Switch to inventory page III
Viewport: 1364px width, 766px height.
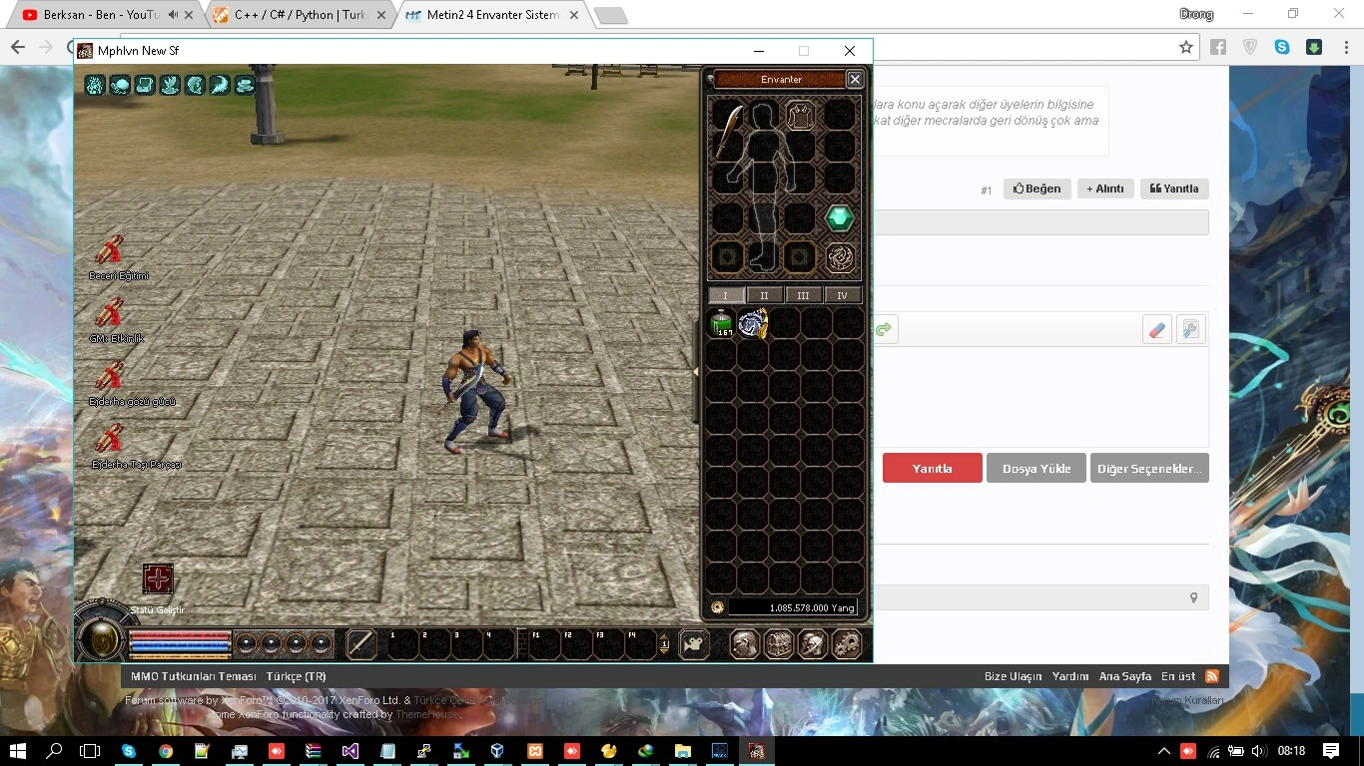click(804, 295)
